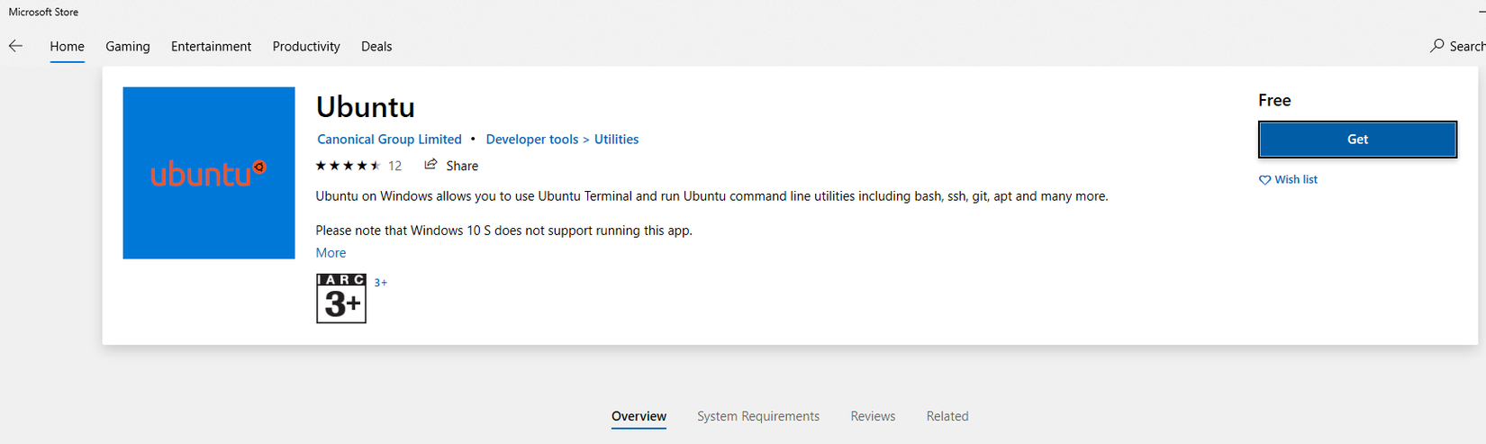
Task: Go to the Productivity section
Action: tap(306, 47)
